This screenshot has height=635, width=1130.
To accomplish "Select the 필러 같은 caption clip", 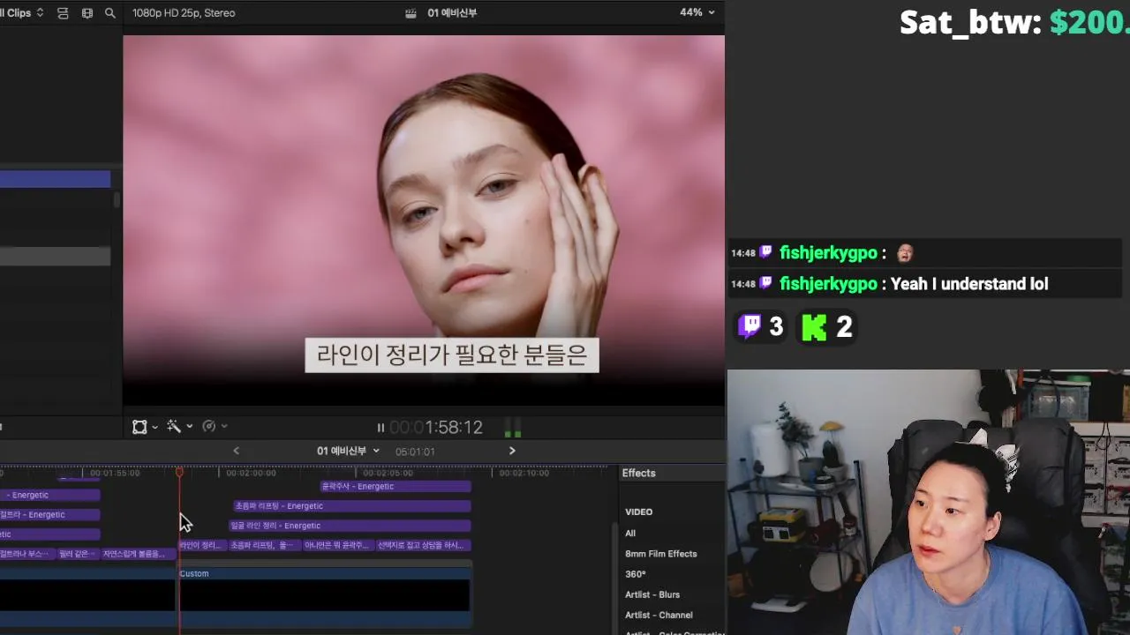I will click(78, 554).
